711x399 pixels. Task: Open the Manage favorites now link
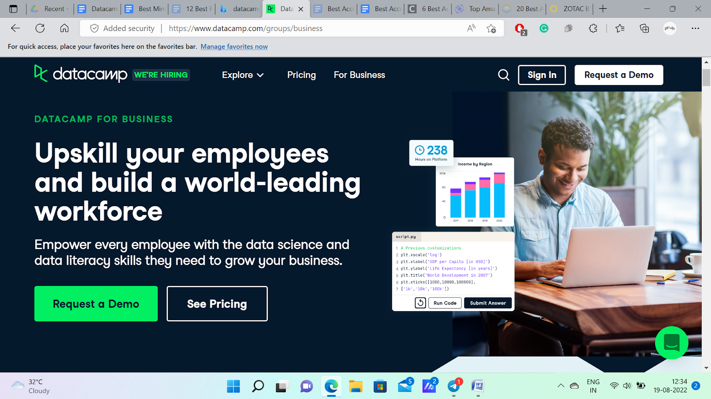pos(234,47)
